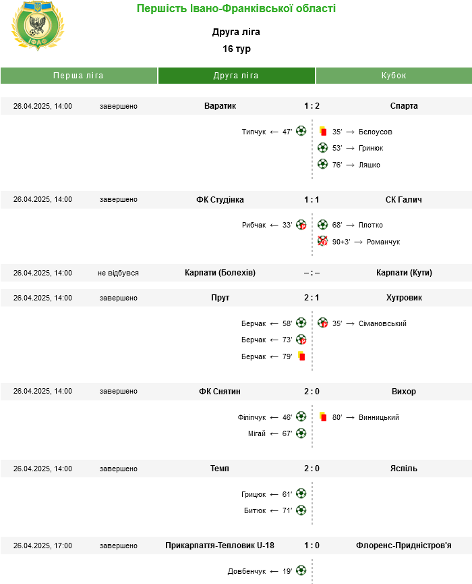Switch to the Перша ліга tab
Viewport: 472px width, 584px height.
[79, 76]
